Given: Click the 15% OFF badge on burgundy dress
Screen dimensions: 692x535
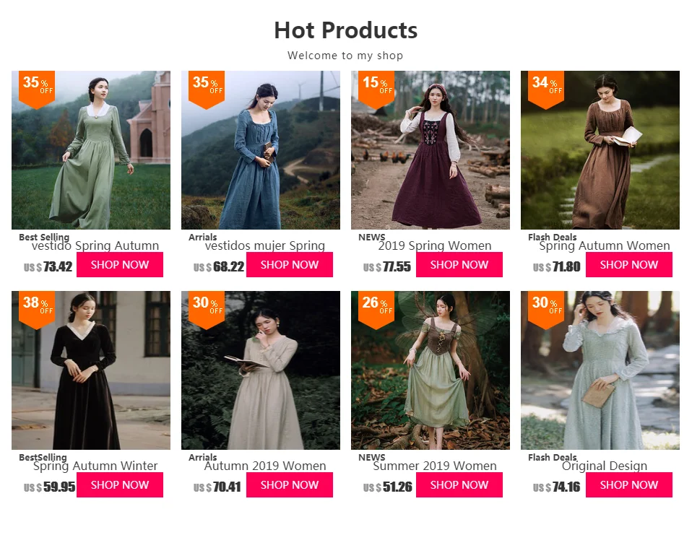Looking at the screenshot, I should pyautogui.click(x=376, y=90).
